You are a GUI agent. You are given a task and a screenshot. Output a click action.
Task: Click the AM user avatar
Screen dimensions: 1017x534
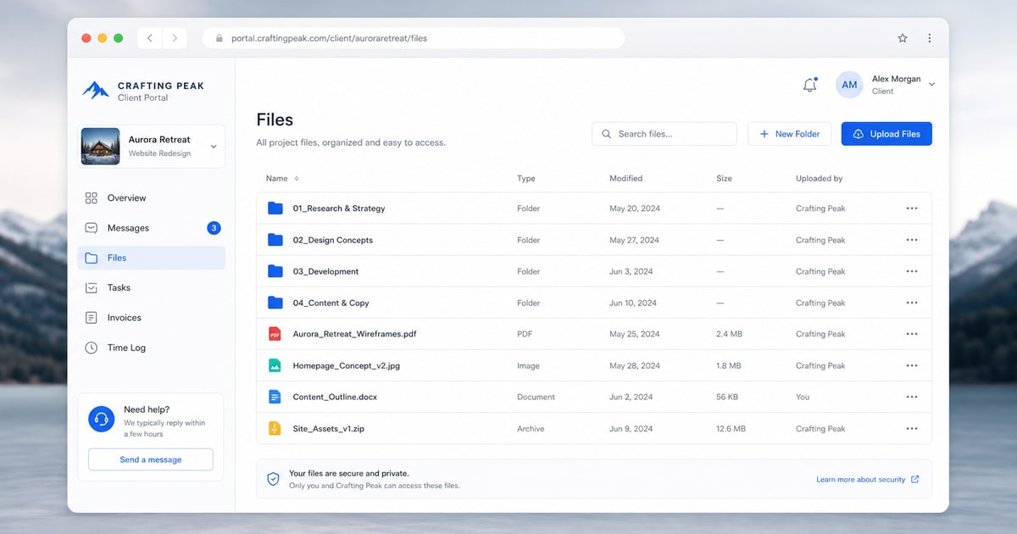849,85
